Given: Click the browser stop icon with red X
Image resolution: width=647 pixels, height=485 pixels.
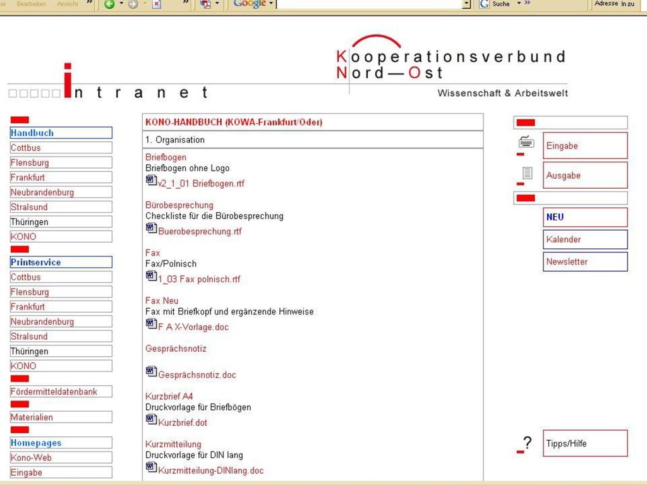Looking at the screenshot, I should [157, 4].
